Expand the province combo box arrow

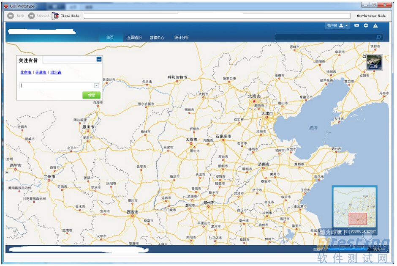(x=96, y=86)
